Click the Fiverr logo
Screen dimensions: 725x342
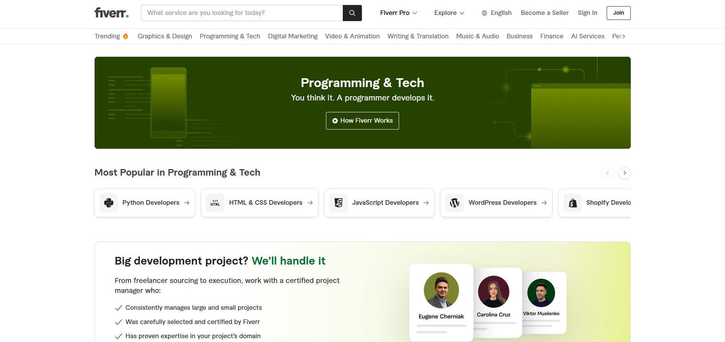pyautogui.click(x=111, y=13)
